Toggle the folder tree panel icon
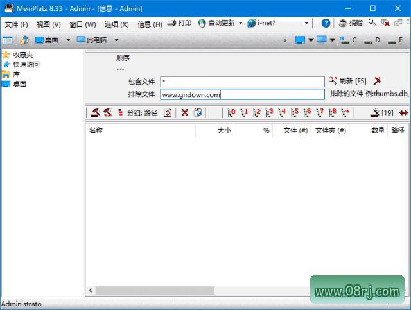The height and width of the screenshot is (310, 411). [x=7, y=40]
